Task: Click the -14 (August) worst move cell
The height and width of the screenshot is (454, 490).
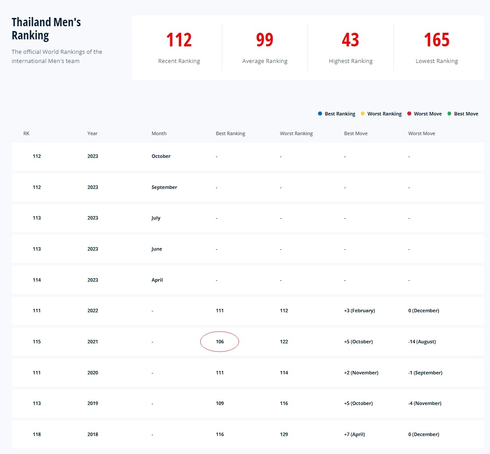Action: click(422, 342)
